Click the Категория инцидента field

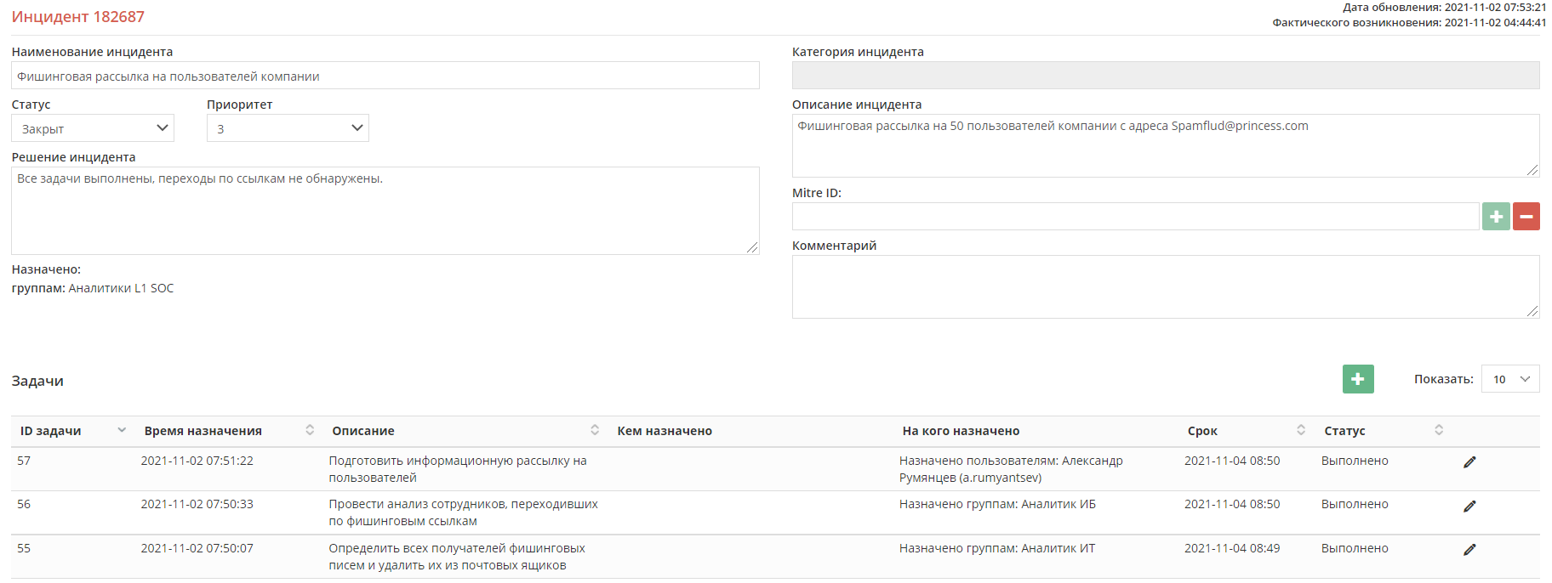click(x=1165, y=76)
